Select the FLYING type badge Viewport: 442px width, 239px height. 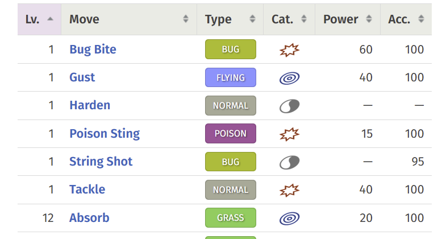coord(231,77)
